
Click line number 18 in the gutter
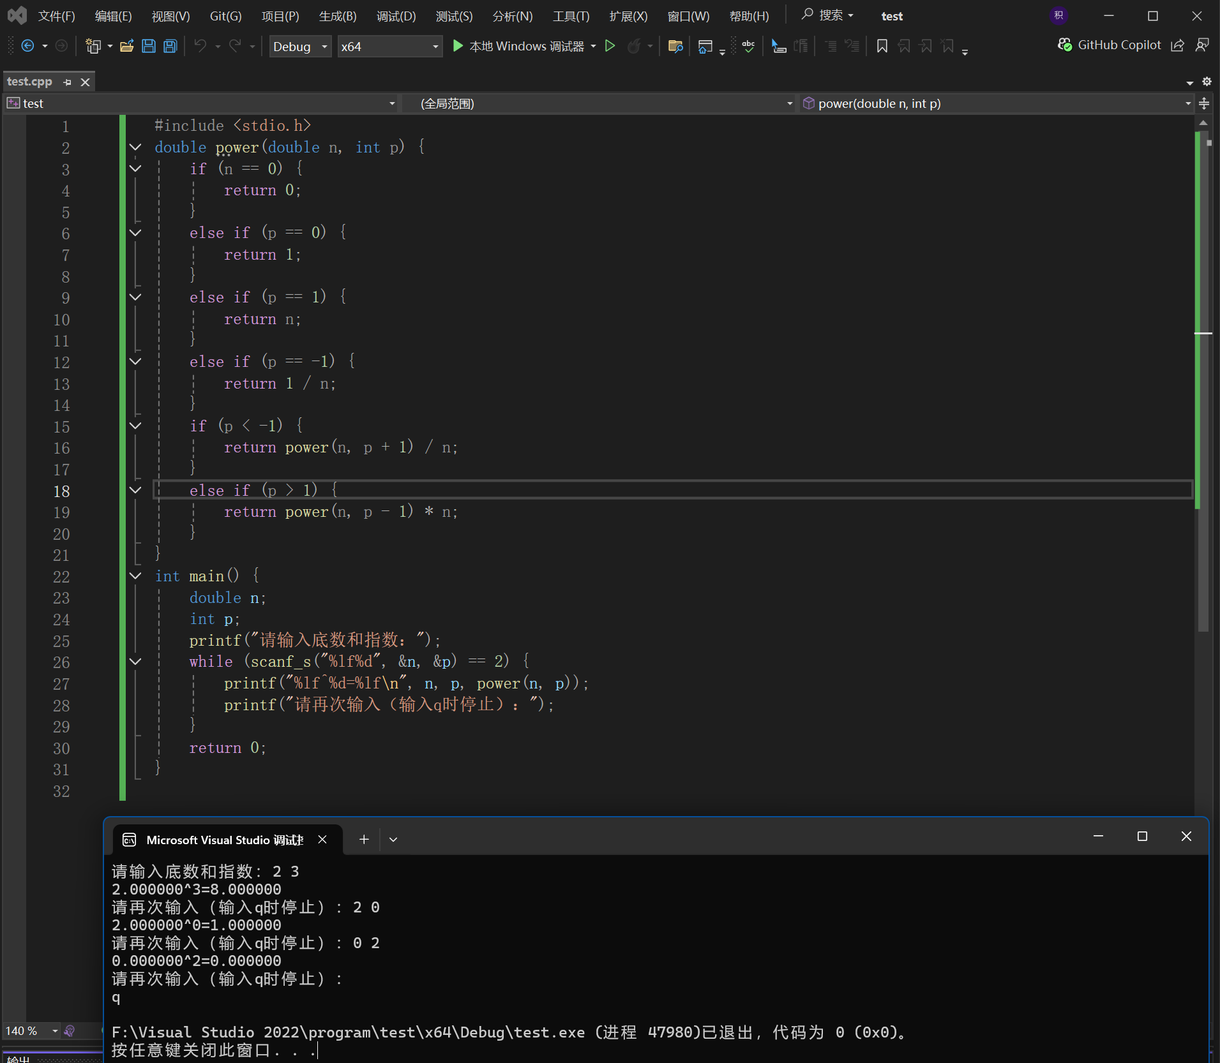61,491
